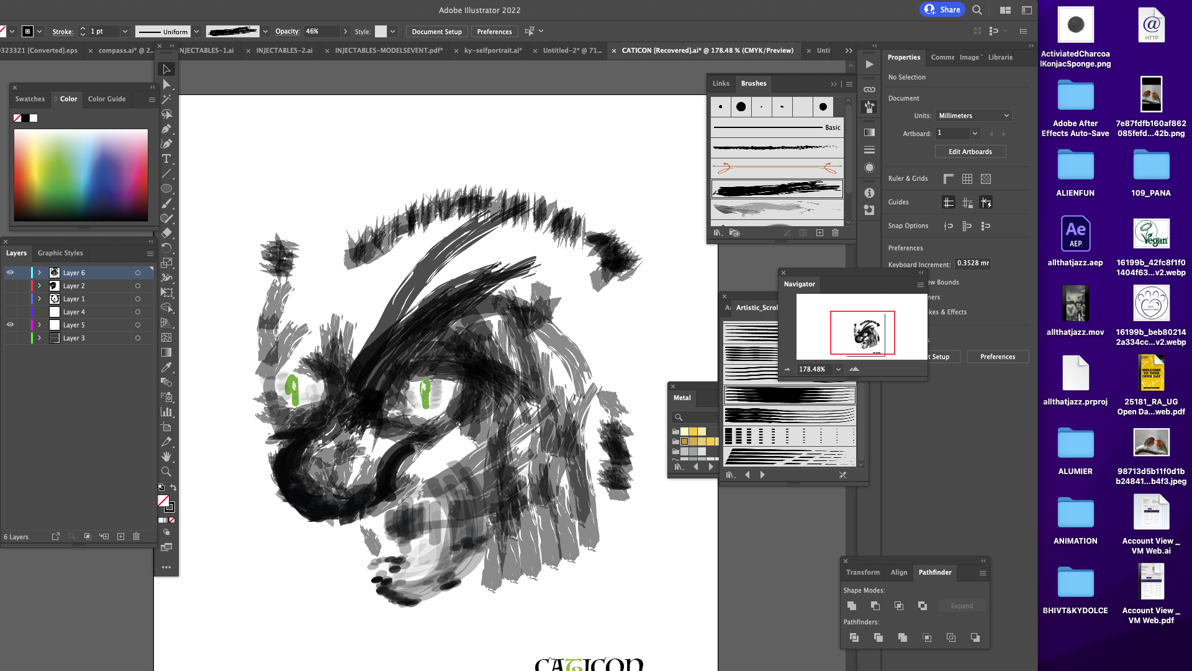Toggle visibility of Layer 6
The height and width of the screenshot is (671, 1192).
point(10,272)
